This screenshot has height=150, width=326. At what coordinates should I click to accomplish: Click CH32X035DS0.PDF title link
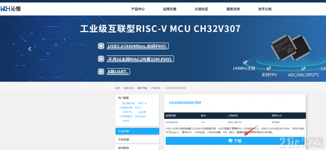click(x=185, y=103)
